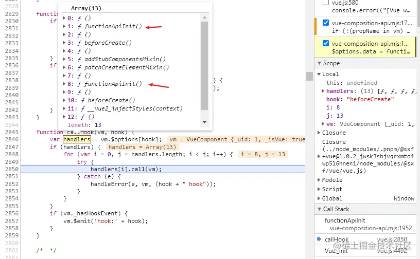Viewport: 420px width, 259px height.
Task: Click the length: 13 property in popup
Action: pyautogui.click(x=84, y=125)
